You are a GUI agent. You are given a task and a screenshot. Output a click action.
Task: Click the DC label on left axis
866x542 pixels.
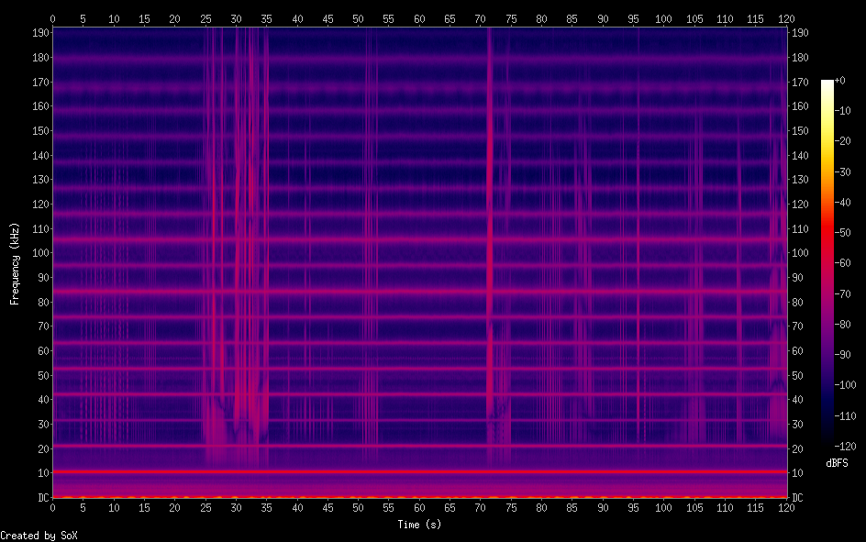tap(41, 497)
